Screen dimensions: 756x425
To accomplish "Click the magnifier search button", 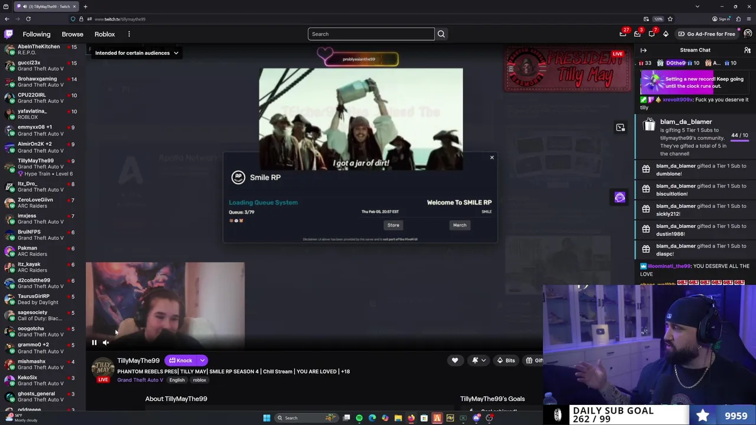I will 441,34.
